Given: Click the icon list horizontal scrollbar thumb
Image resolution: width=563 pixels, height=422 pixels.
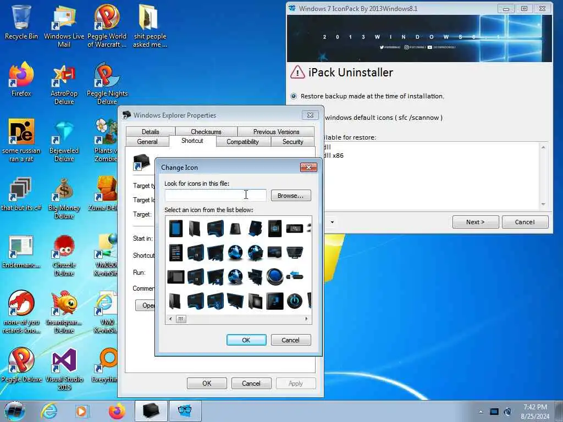Looking at the screenshot, I should (x=180, y=319).
